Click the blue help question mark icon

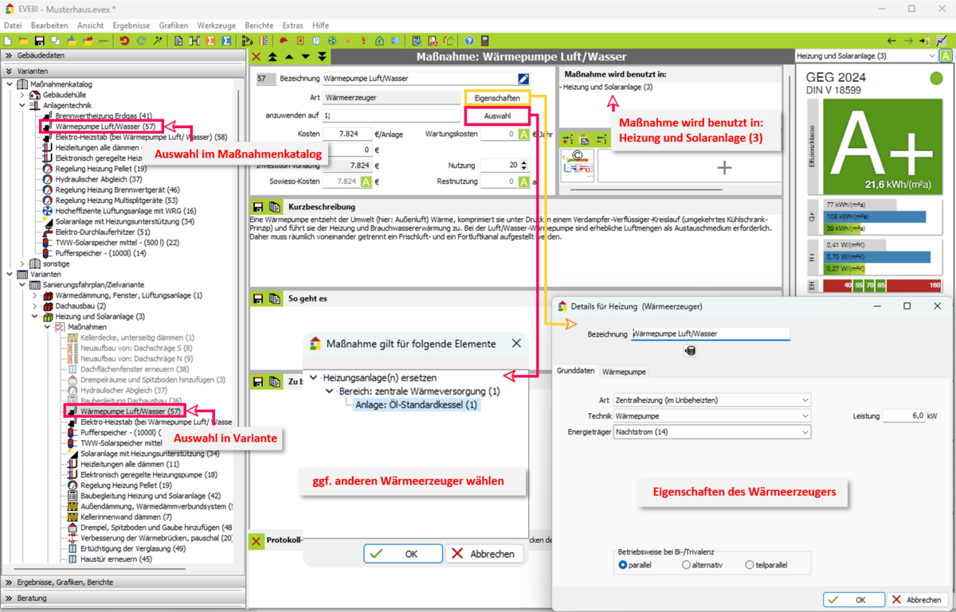click(x=469, y=41)
